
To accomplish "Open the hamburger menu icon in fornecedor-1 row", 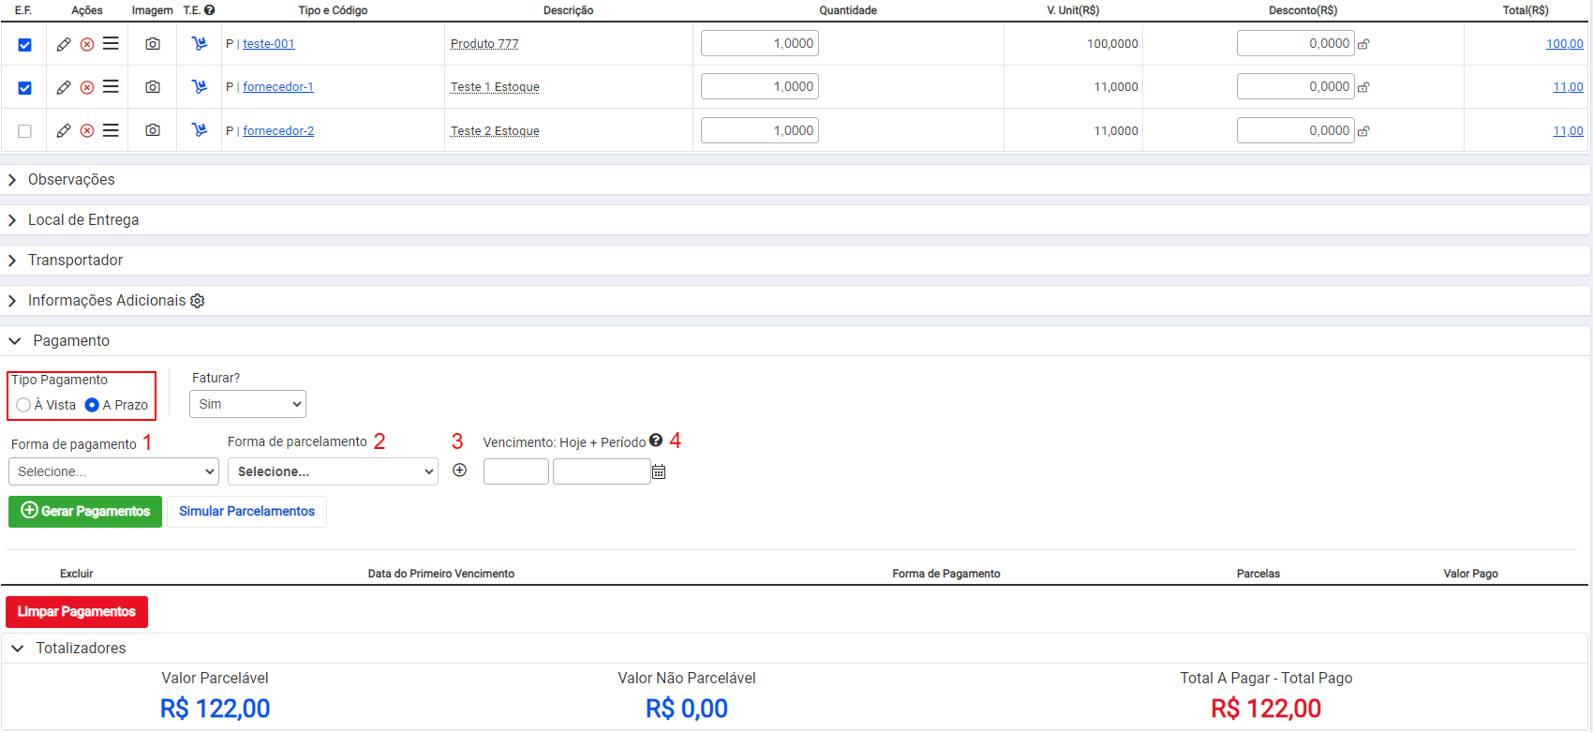I will tap(111, 86).
